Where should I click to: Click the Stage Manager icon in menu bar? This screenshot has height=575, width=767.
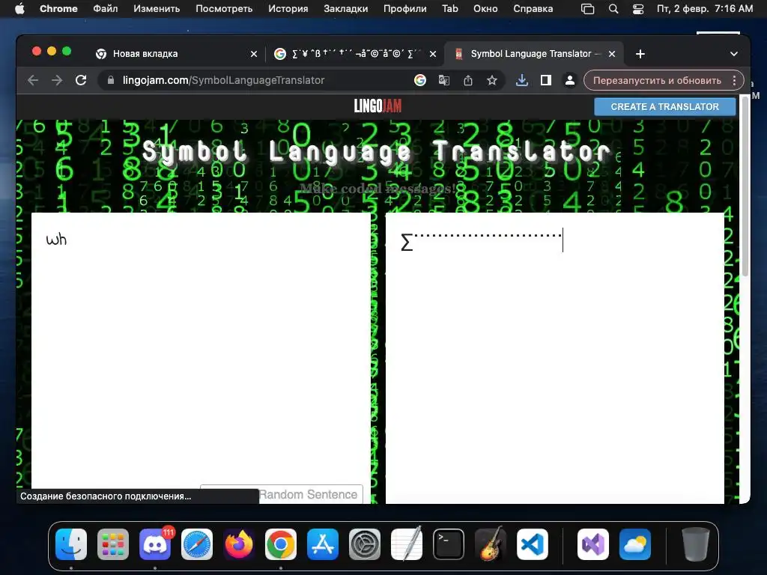(587, 9)
